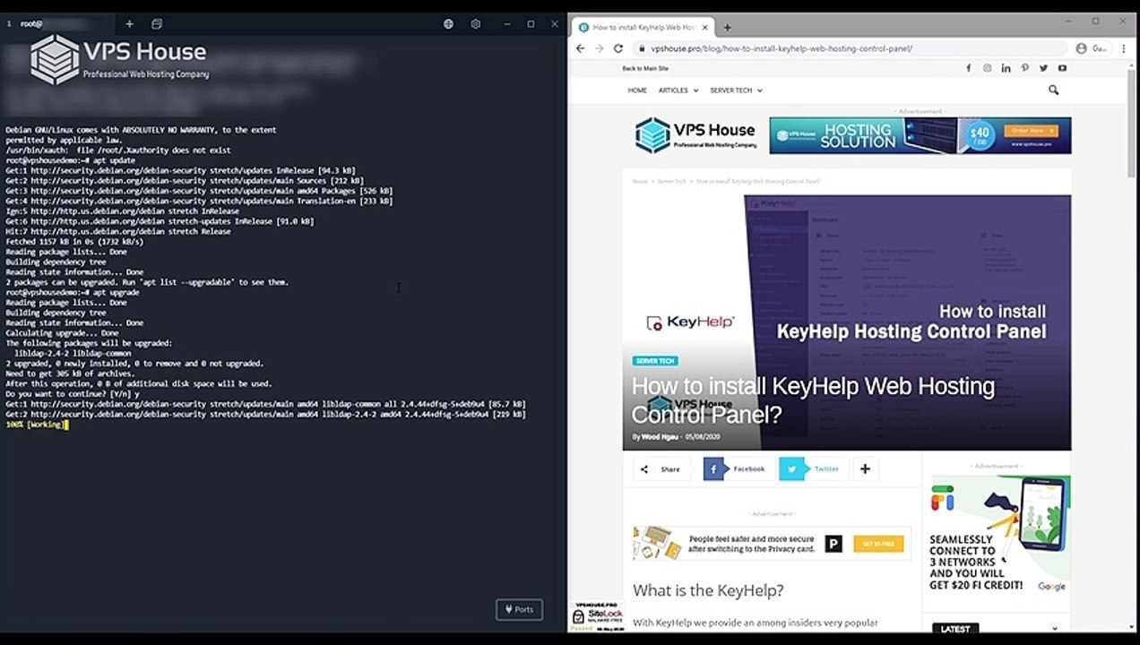Open the site's YouTube icon in header
This screenshot has height=645, width=1140.
coord(1062,68)
